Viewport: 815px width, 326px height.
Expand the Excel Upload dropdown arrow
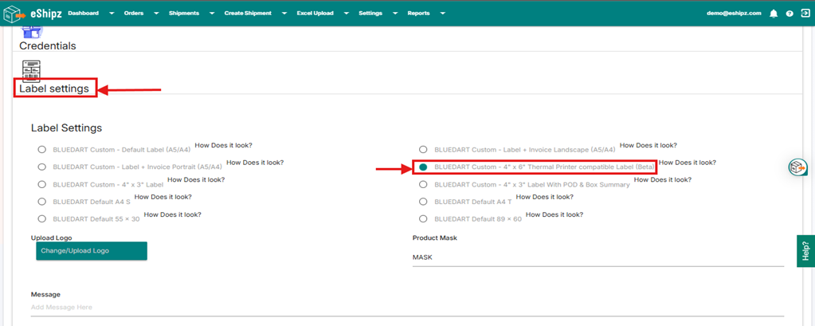pyautogui.click(x=347, y=14)
